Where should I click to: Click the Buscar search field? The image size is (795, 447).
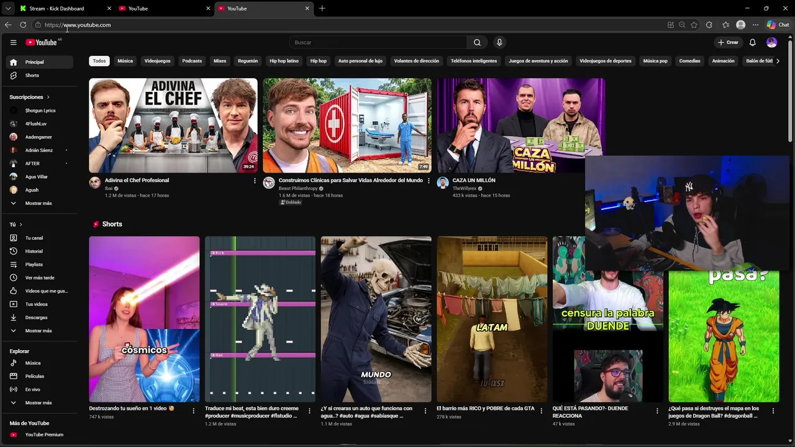[x=379, y=42]
